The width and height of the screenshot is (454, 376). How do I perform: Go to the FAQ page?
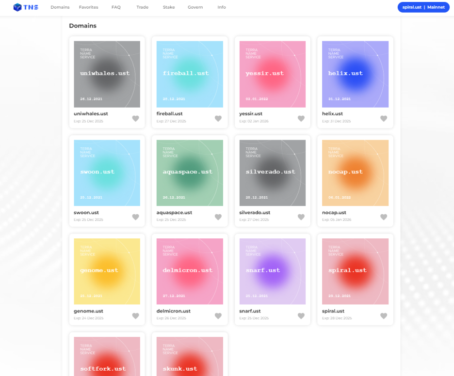[x=116, y=7]
